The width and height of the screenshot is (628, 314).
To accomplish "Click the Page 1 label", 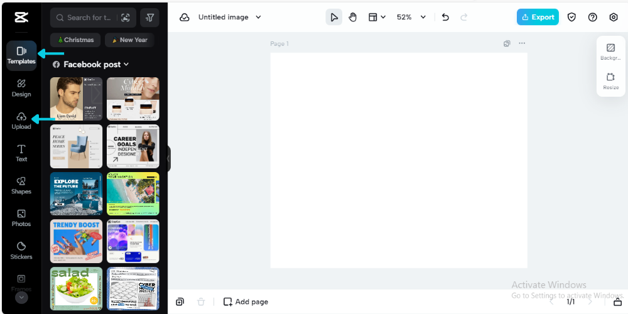I will 279,44.
